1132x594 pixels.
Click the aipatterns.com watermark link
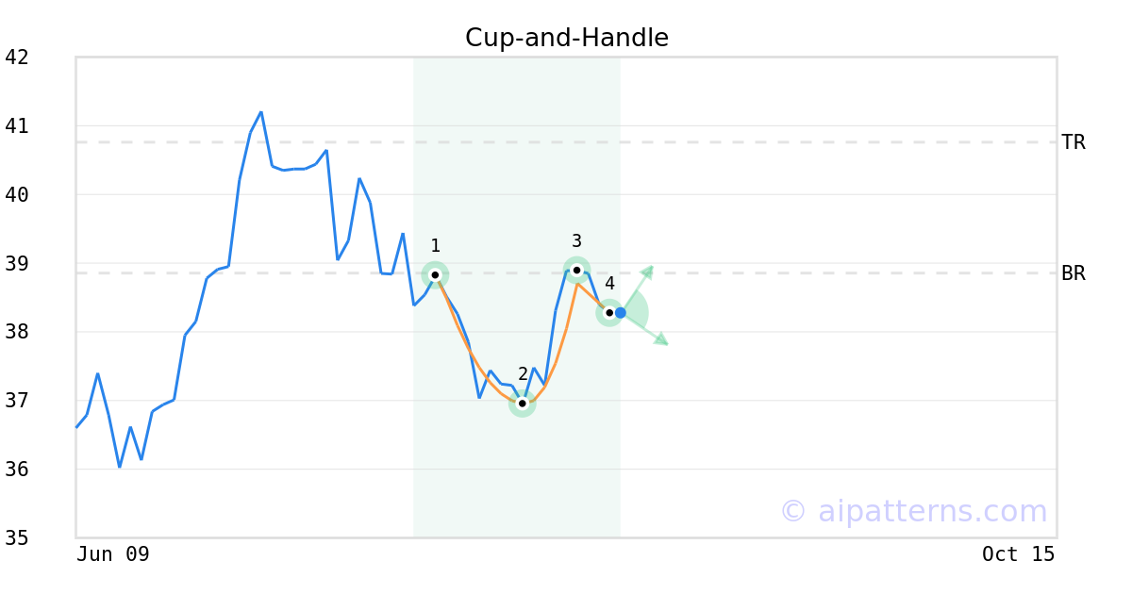(913, 511)
